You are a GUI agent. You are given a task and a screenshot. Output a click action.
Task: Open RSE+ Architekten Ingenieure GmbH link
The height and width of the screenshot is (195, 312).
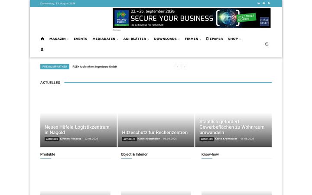point(95,67)
